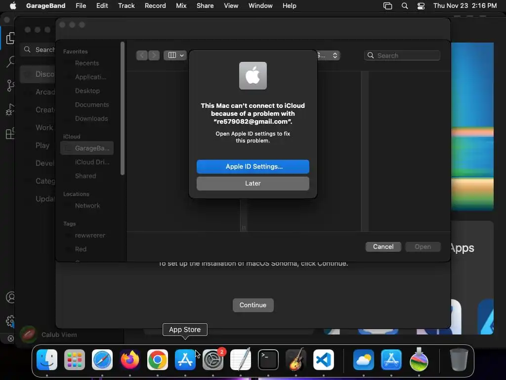The width and height of the screenshot is (506, 380).
Task: Select the rewwrerer tag
Action: click(x=87, y=236)
